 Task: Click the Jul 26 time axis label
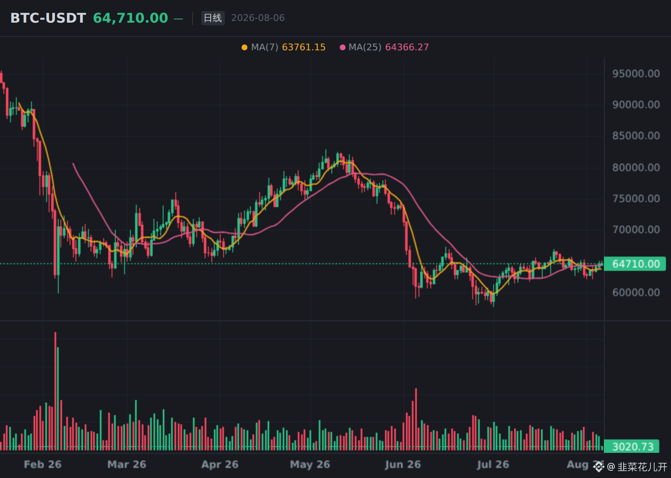pyautogui.click(x=493, y=465)
